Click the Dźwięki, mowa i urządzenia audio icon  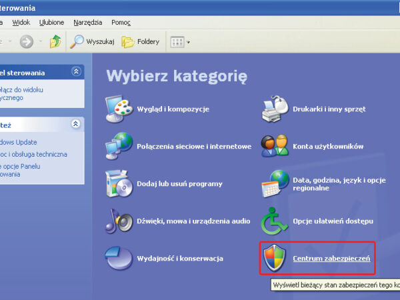tap(119, 221)
